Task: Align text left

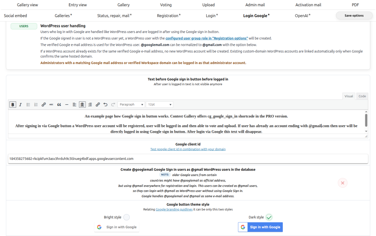Action: pos(74,105)
